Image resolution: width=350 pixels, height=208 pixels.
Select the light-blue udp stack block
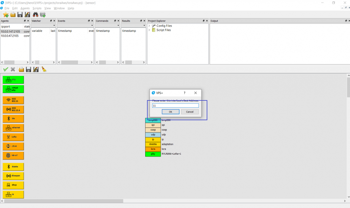click(153, 135)
